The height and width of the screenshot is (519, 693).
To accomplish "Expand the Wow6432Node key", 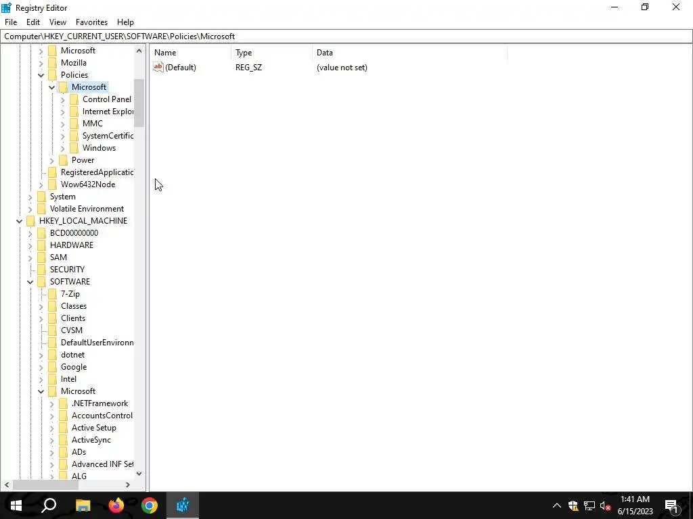I will 41,185.
